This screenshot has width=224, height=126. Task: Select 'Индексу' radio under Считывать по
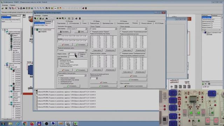click(x=79, y=54)
